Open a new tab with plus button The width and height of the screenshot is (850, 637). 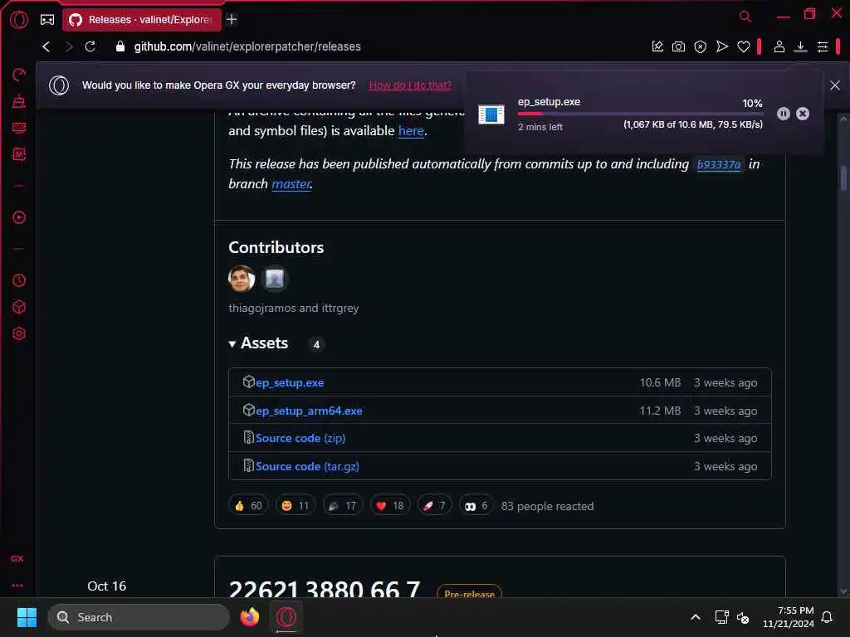click(x=232, y=20)
